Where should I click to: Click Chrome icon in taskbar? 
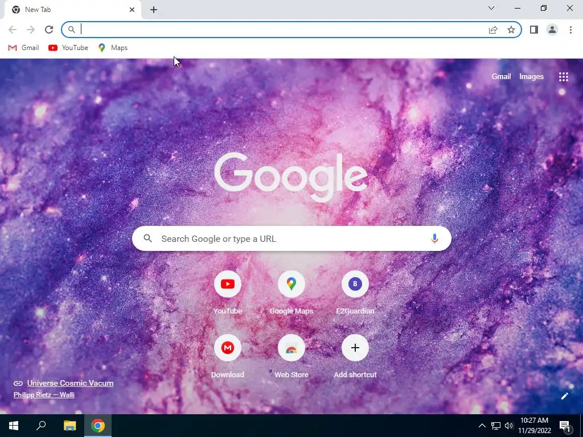pos(98,426)
